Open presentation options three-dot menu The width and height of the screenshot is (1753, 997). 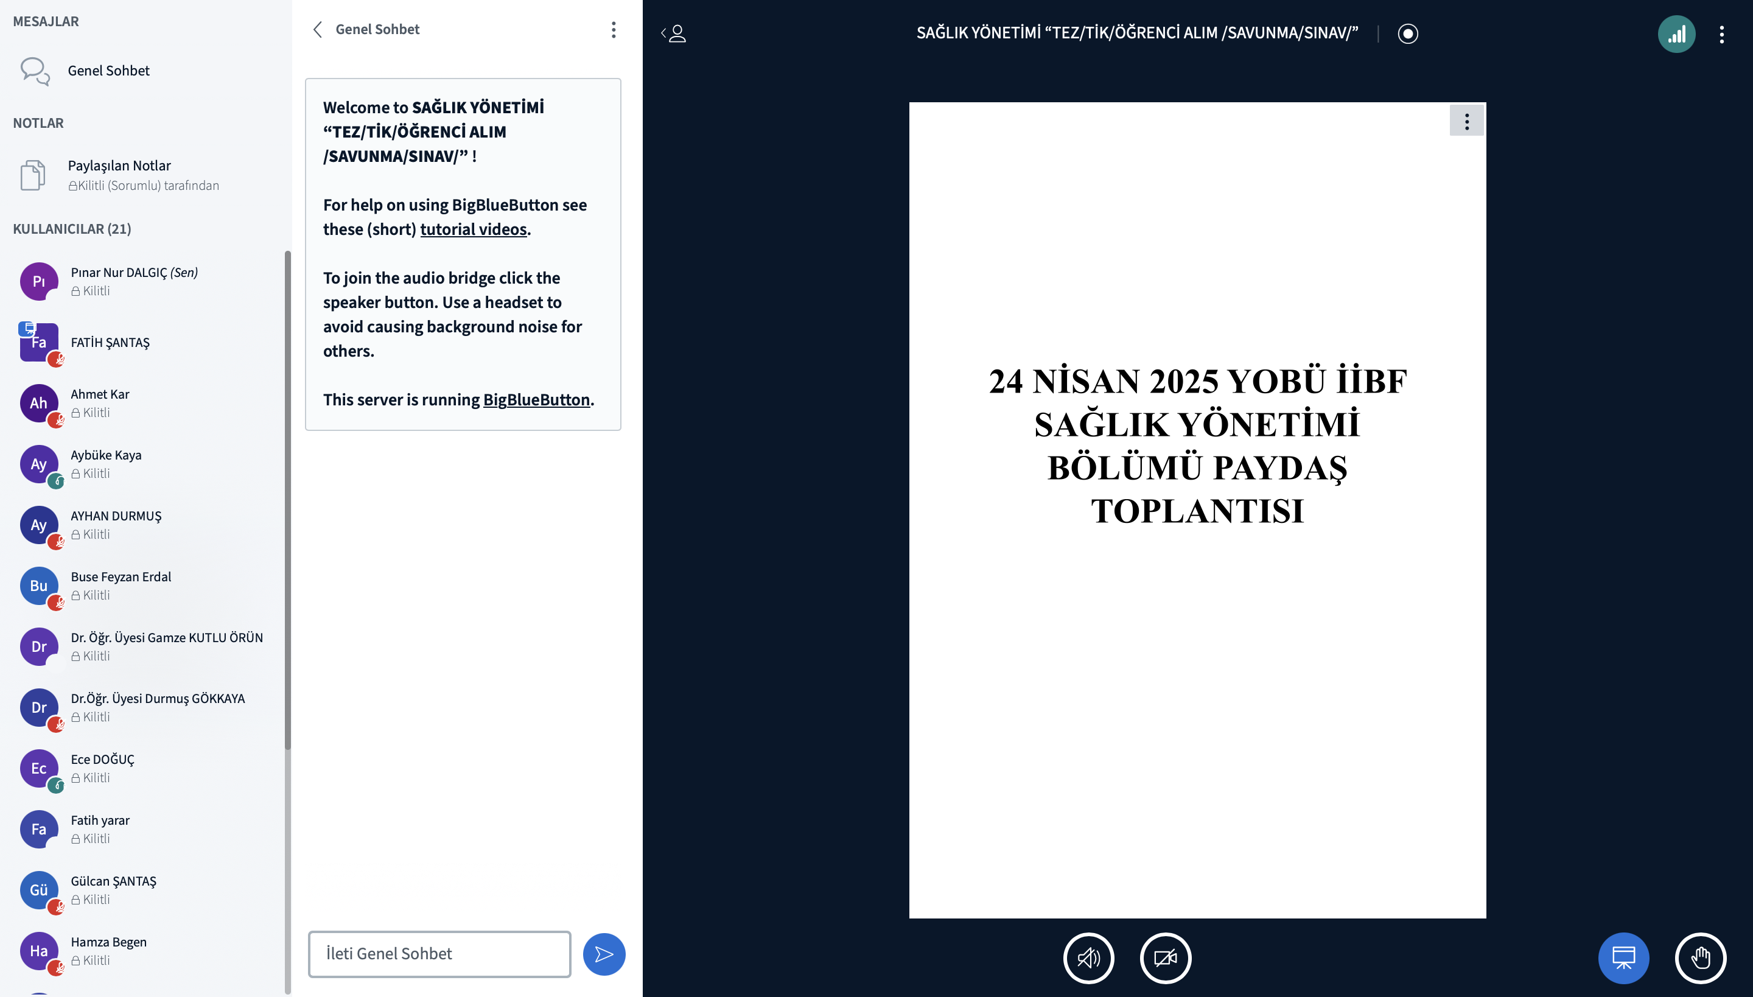1467,121
